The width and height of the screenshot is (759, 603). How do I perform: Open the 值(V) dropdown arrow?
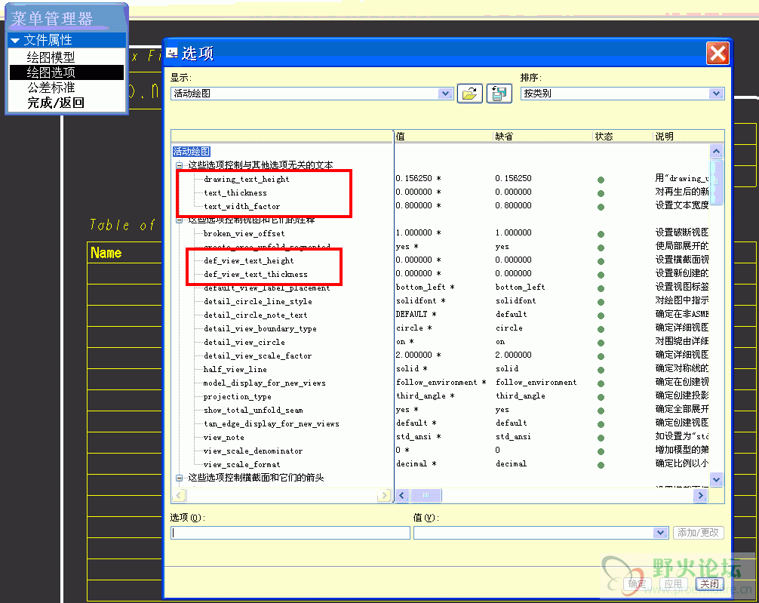click(661, 533)
